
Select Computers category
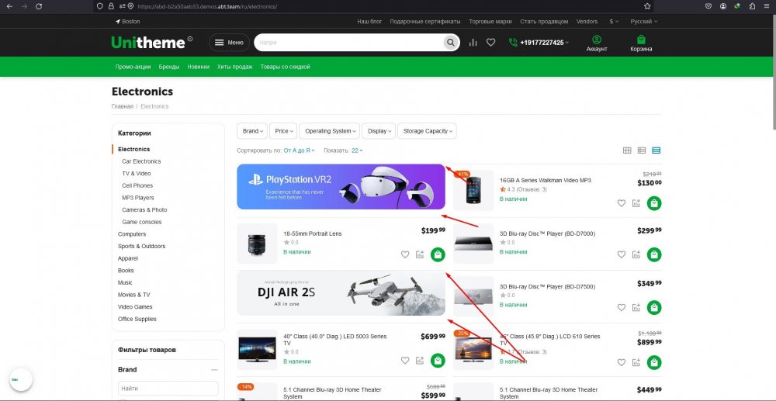[x=132, y=234]
